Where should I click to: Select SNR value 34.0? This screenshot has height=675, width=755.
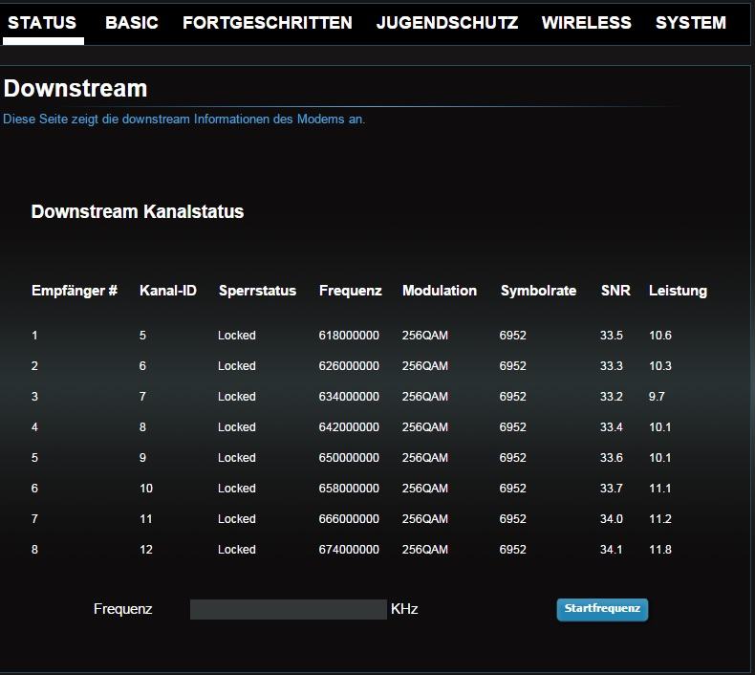coord(611,519)
